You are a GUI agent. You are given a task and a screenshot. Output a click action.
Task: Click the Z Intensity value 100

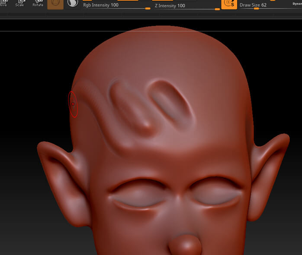click(x=181, y=6)
